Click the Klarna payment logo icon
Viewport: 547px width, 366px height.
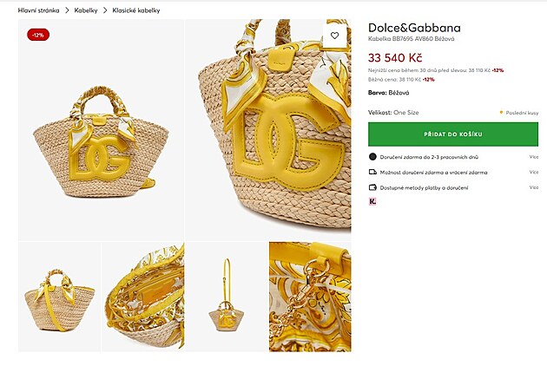point(372,201)
